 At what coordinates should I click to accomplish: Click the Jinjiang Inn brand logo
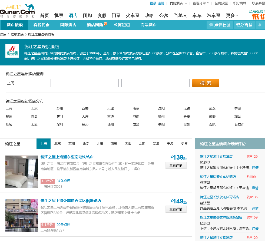12,51
